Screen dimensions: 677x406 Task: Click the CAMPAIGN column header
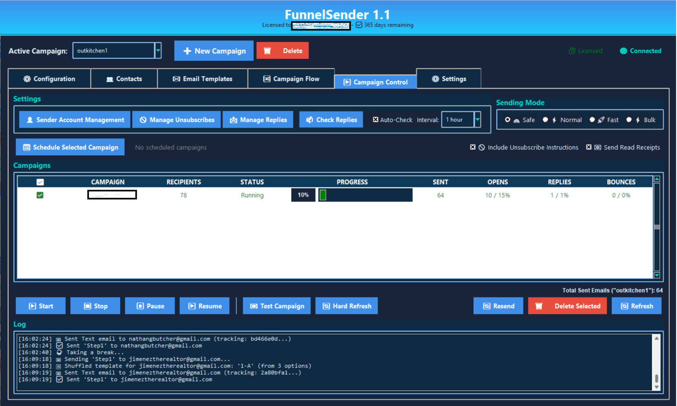pyautogui.click(x=108, y=182)
